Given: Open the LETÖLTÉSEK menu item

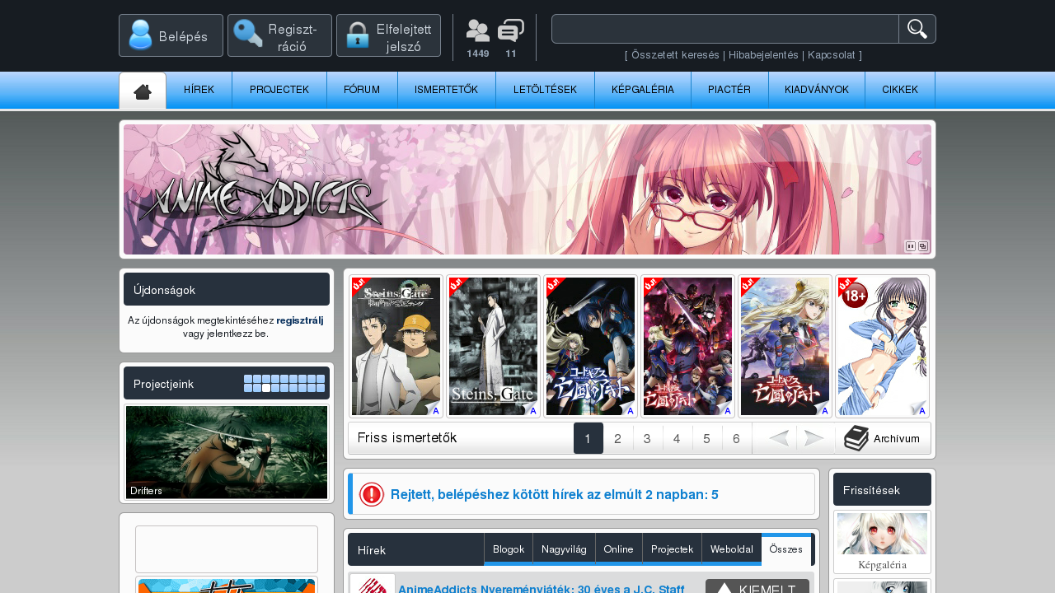Looking at the screenshot, I should coord(545,90).
